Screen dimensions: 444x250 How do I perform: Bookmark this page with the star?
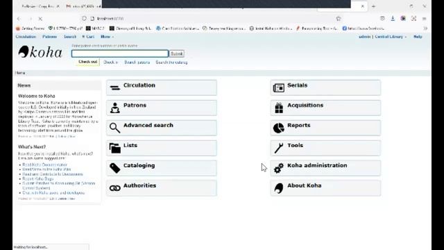point(339,19)
